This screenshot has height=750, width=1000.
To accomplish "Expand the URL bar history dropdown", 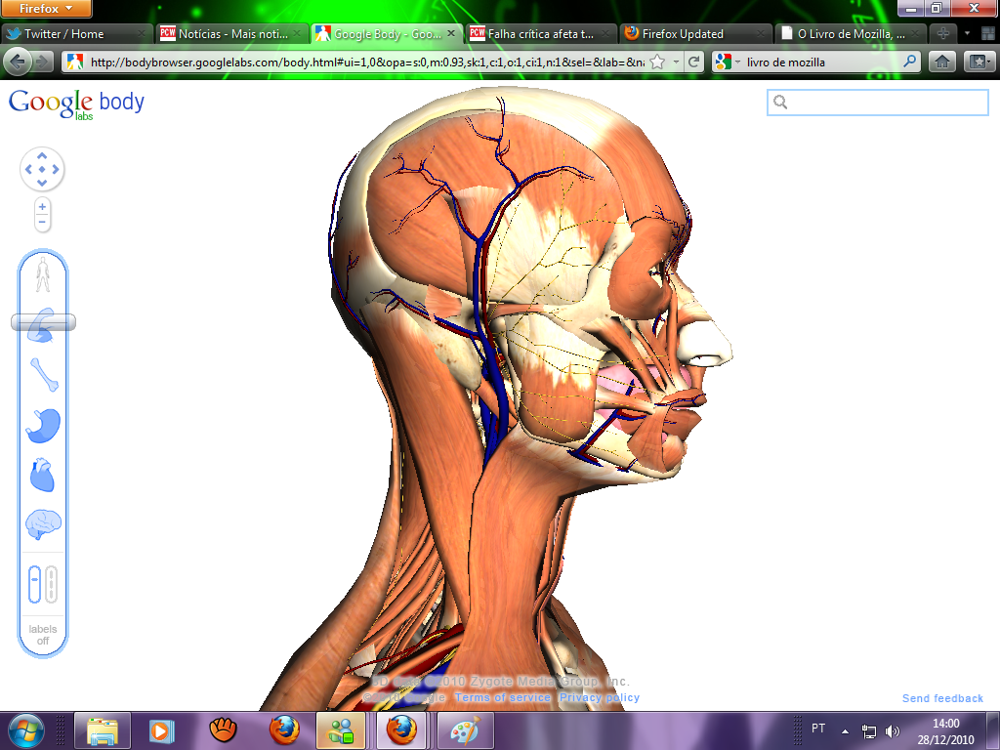I will pos(676,62).
